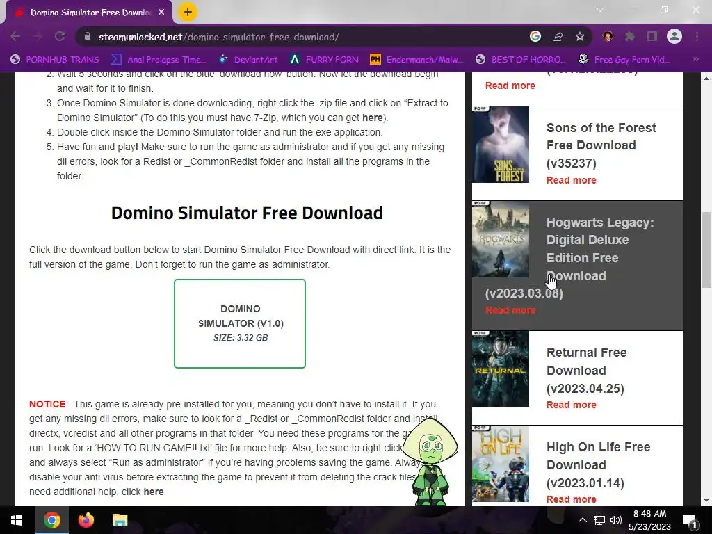Click the scrollbar up arrow
The image size is (712, 534).
point(706,79)
